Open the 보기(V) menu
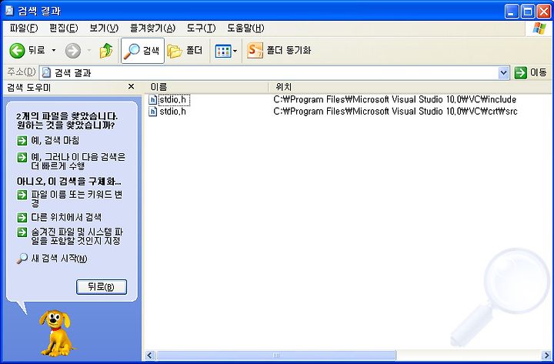The height and width of the screenshot is (364, 554). point(104,28)
